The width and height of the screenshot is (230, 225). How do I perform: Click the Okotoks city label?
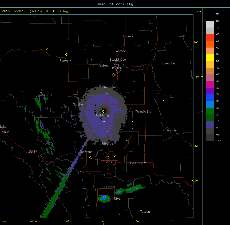coord(110,187)
